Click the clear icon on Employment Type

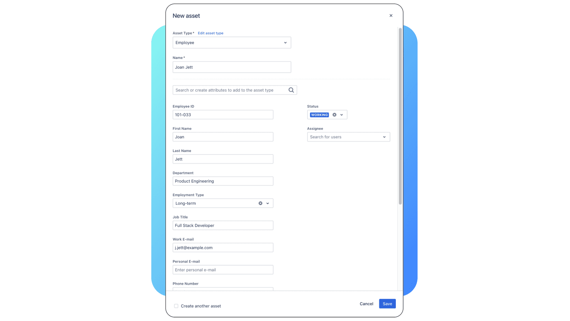click(x=260, y=203)
